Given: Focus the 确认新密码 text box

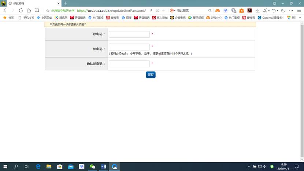Looking at the screenshot, I should click(129, 64).
